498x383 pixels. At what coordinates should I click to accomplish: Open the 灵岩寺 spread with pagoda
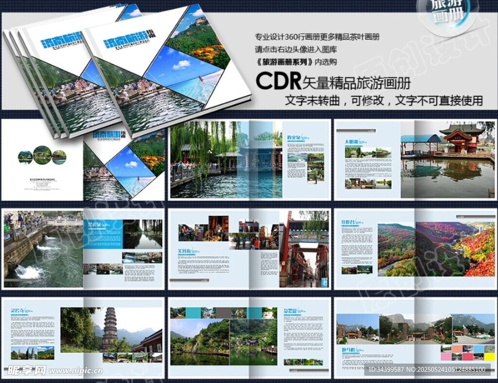tap(83, 338)
